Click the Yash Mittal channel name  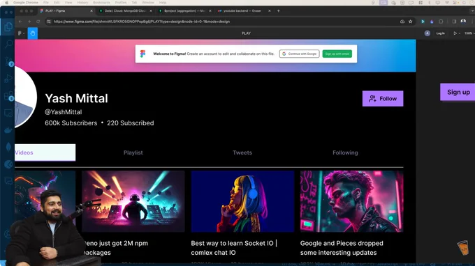coord(76,98)
